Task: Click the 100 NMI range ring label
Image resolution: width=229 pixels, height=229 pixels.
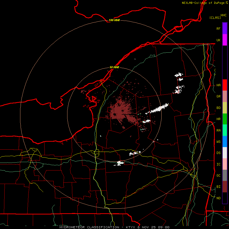Action: 114,20
